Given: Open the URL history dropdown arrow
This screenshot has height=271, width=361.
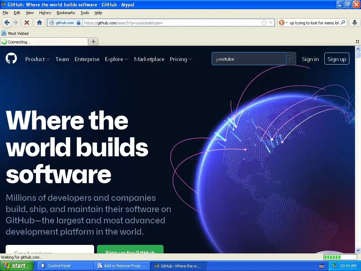Looking at the screenshot, I should (271, 23).
